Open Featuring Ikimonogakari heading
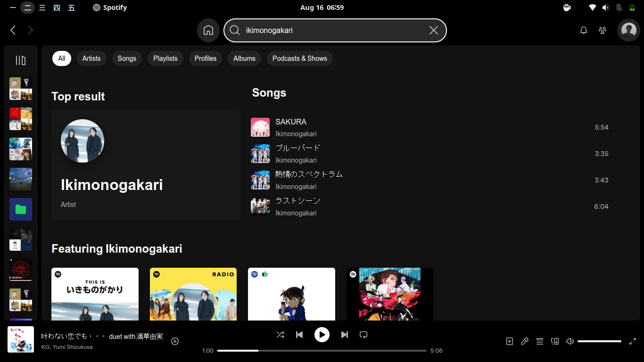The image size is (644, 362). coord(117,248)
